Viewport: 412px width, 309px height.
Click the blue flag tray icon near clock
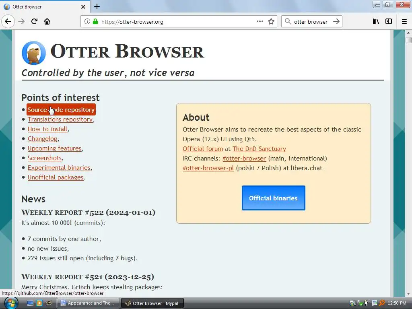375,303
